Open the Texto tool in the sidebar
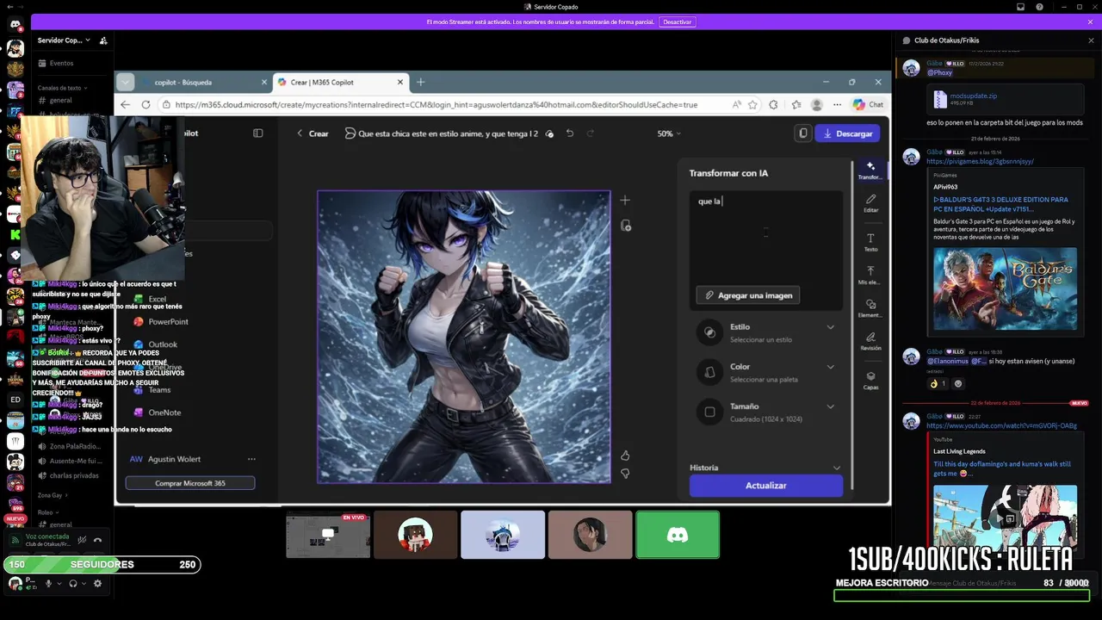Viewport: 1102px width, 620px height. (870, 242)
